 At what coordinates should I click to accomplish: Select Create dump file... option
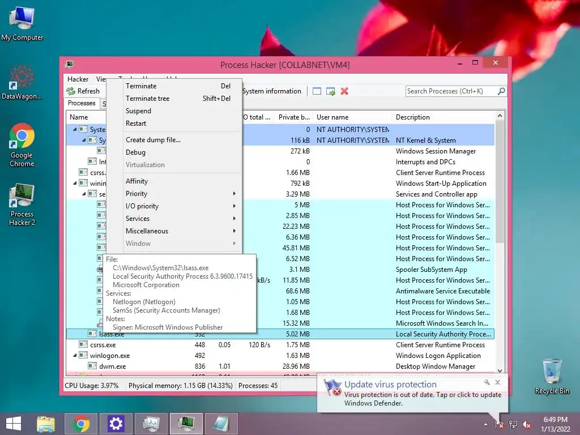coord(181,140)
